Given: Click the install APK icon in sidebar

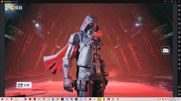Looking at the screenshot, I should (179, 37).
